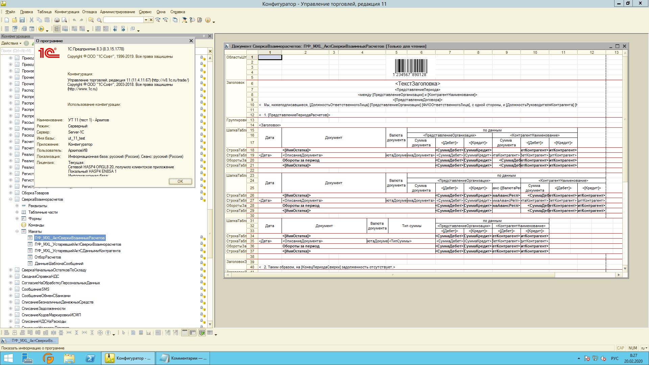Open the Справка menu
The width and height of the screenshot is (649, 365).
177,12
